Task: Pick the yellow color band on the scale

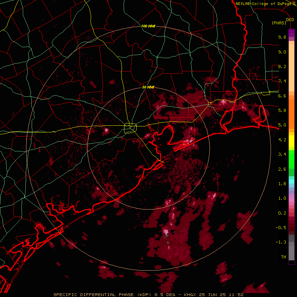Action: tap(291, 141)
